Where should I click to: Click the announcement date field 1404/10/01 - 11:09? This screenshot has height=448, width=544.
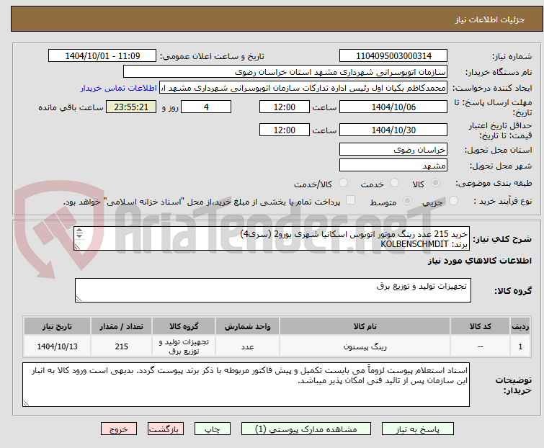(102, 56)
